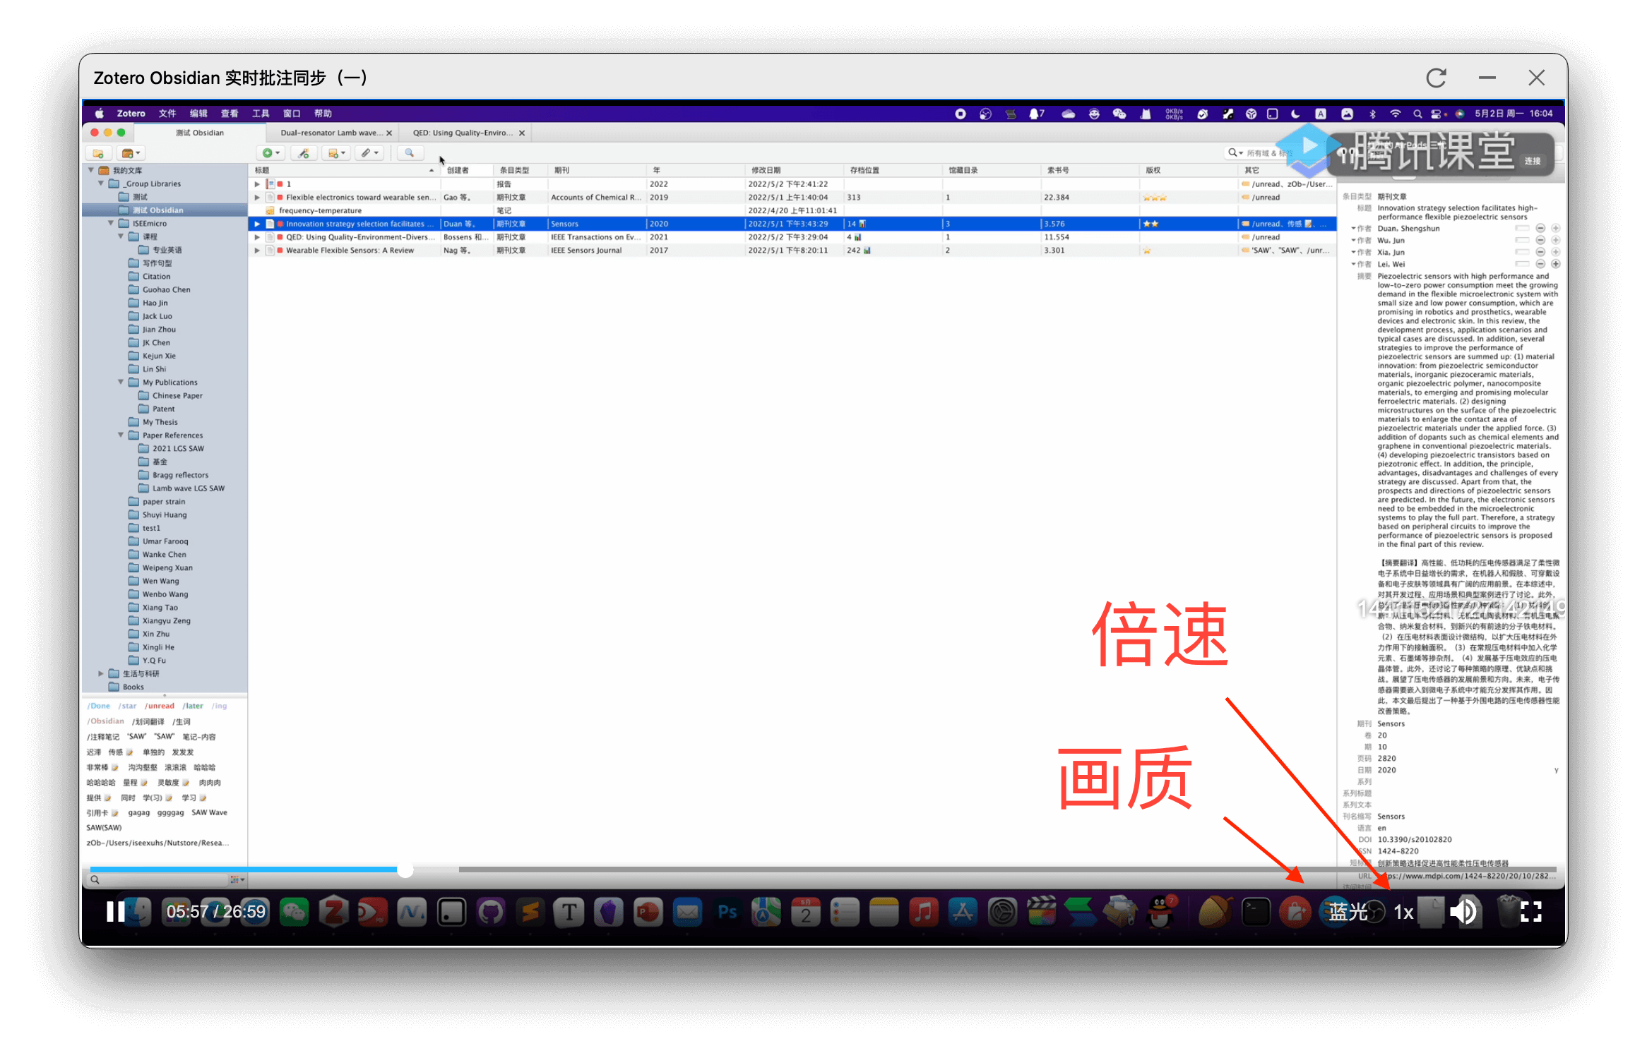Open the tag selector options menu
The image size is (1647, 1053).
[x=237, y=879]
